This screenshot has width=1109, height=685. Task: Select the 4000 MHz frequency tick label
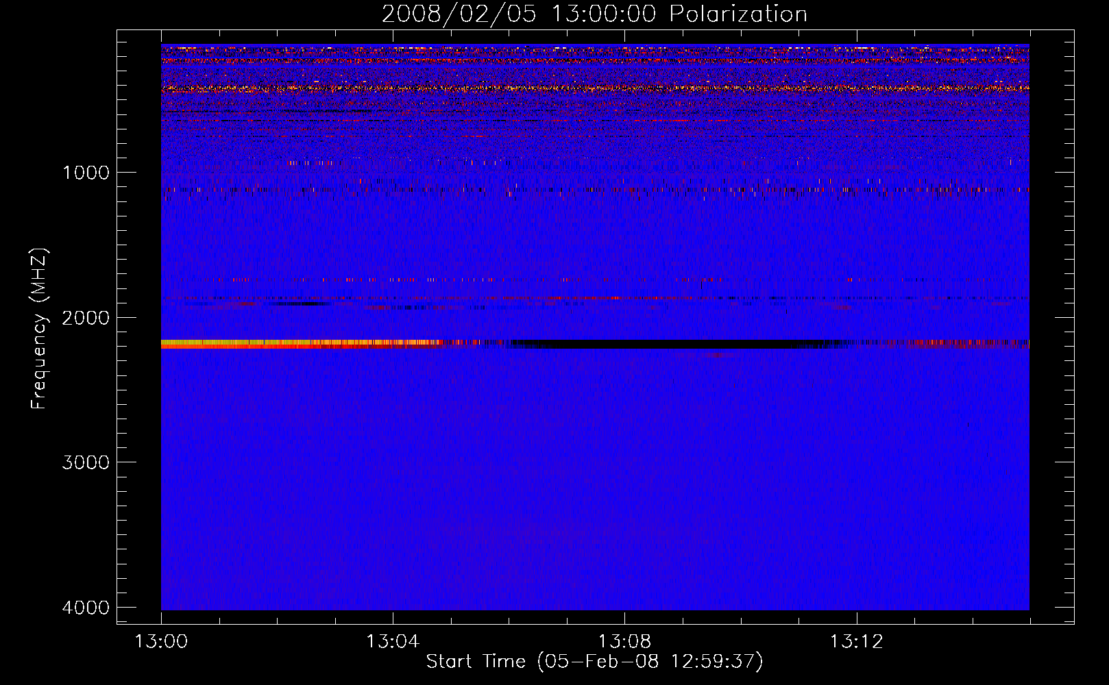(86, 608)
